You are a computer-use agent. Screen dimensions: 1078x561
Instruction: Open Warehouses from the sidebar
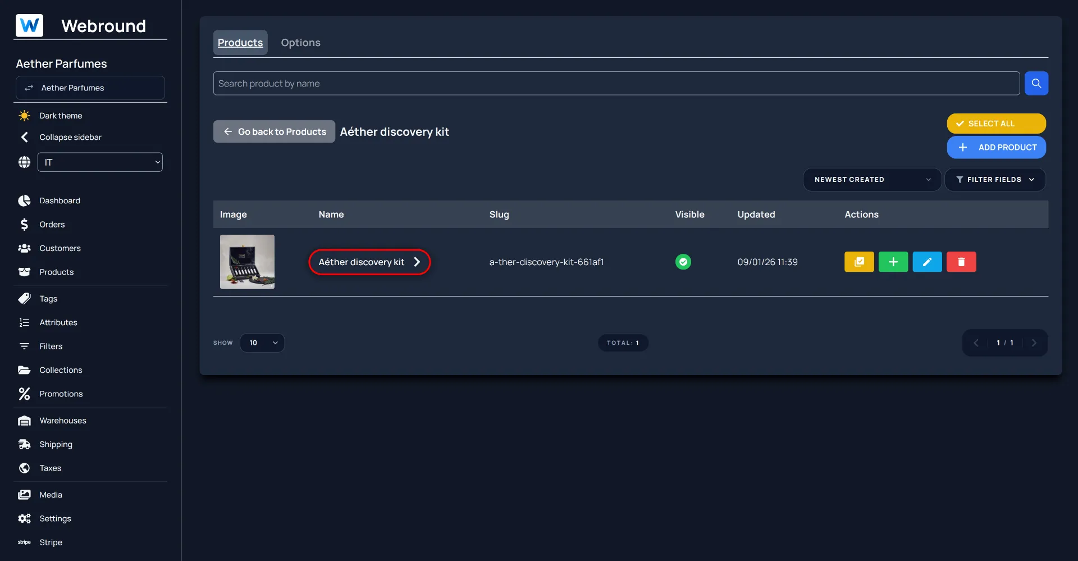(62, 421)
